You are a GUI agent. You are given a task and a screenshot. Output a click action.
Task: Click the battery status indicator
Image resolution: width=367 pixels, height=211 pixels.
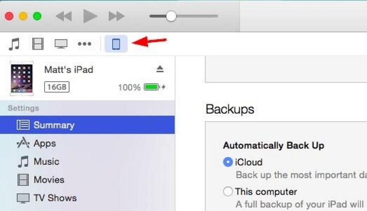pyautogui.click(x=152, y=87)
